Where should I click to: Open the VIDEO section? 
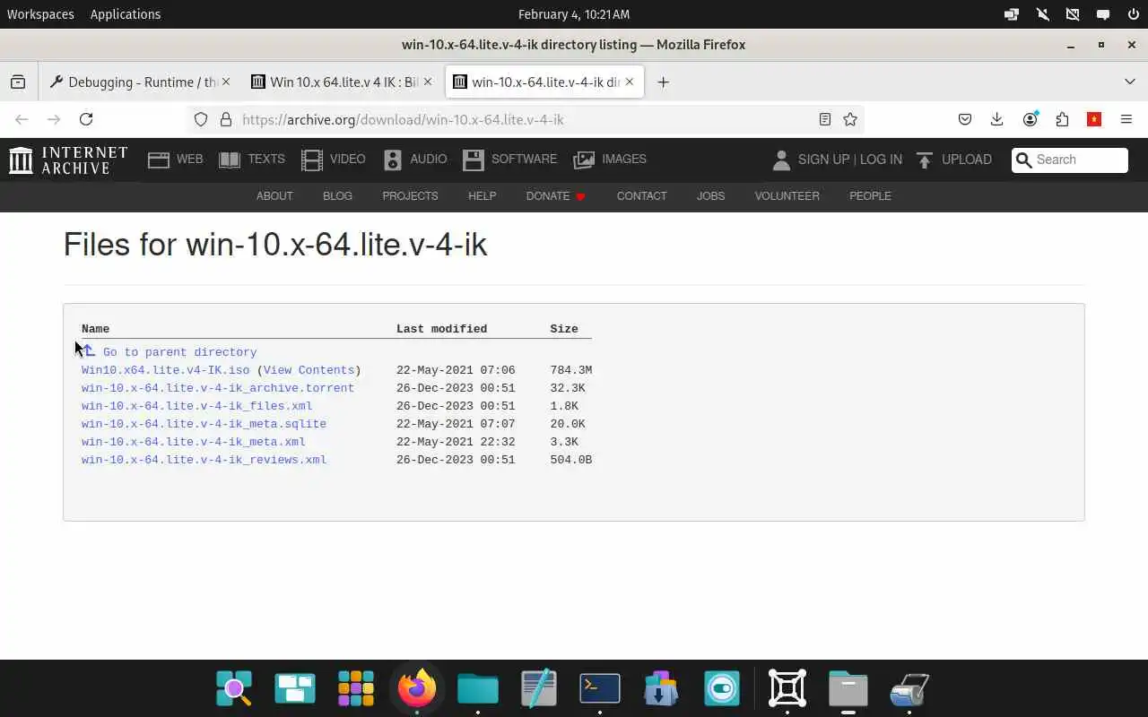[x=334, y=160]
